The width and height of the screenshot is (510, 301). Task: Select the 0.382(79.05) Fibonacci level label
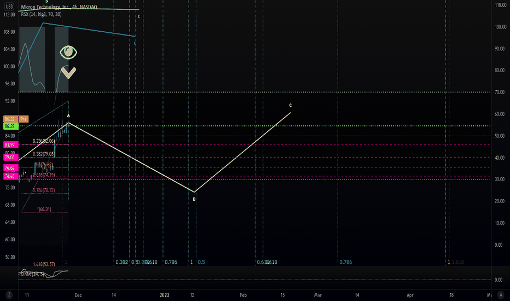click(x=44, y=154)
